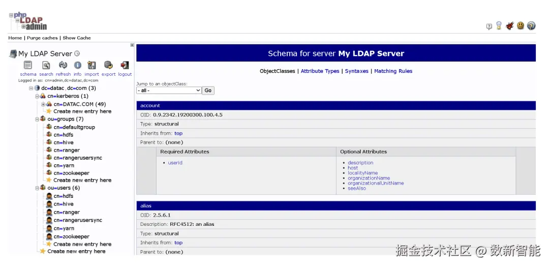Click the light bulb feature request icon

click(499, 25)
